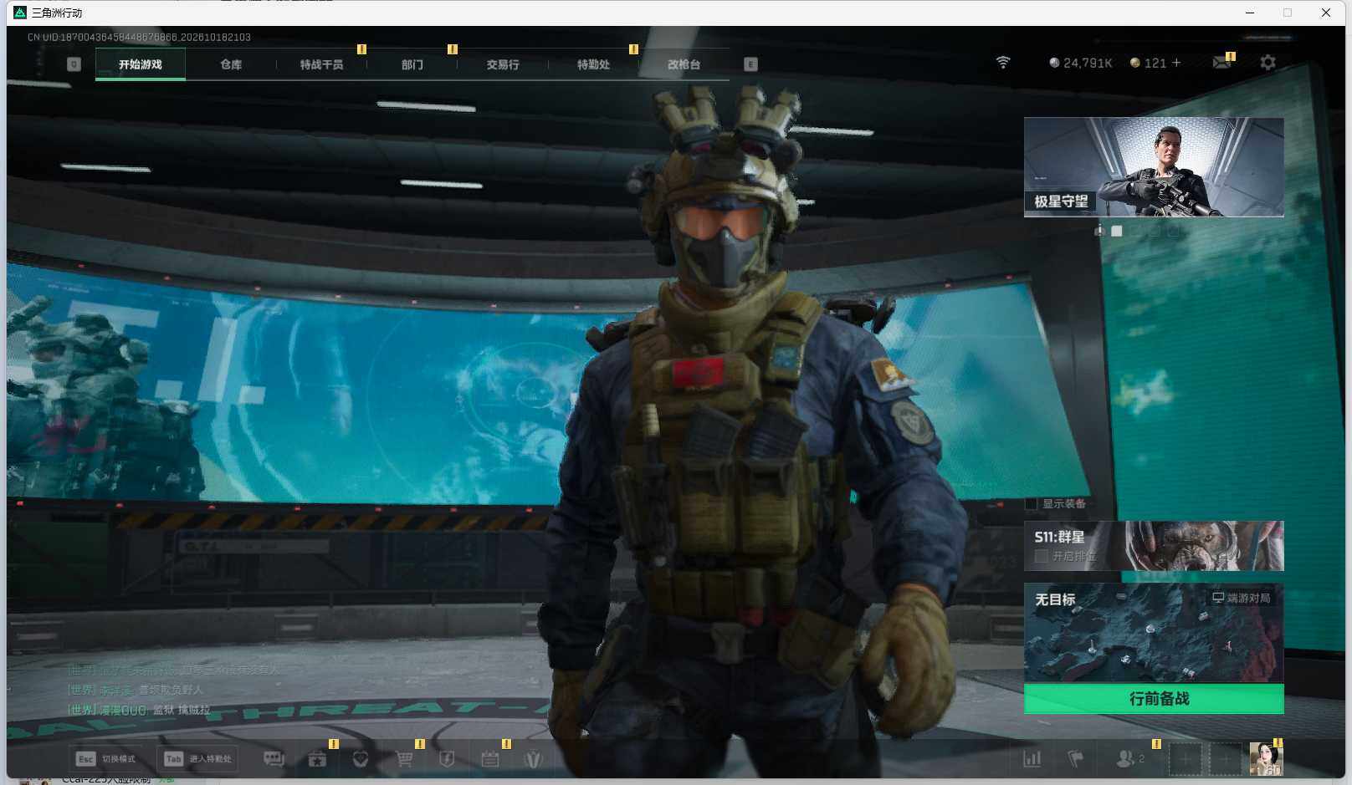Switch to the 仓库 tab

[x=231, y=64]
